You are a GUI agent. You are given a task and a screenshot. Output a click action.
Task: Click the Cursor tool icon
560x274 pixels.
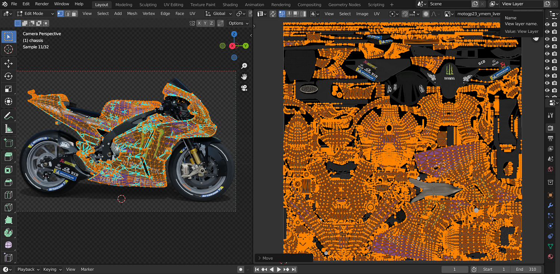tap(8, 49)
